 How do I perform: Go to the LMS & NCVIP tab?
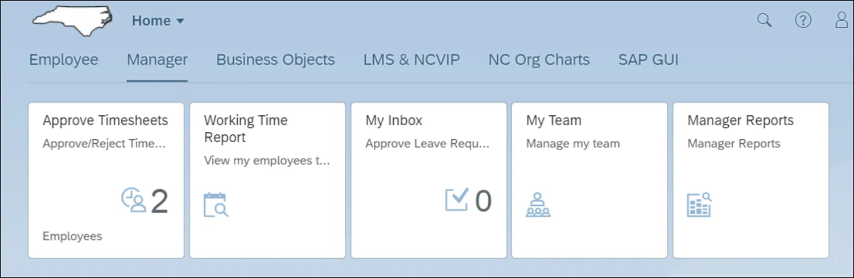click(411, 60)
